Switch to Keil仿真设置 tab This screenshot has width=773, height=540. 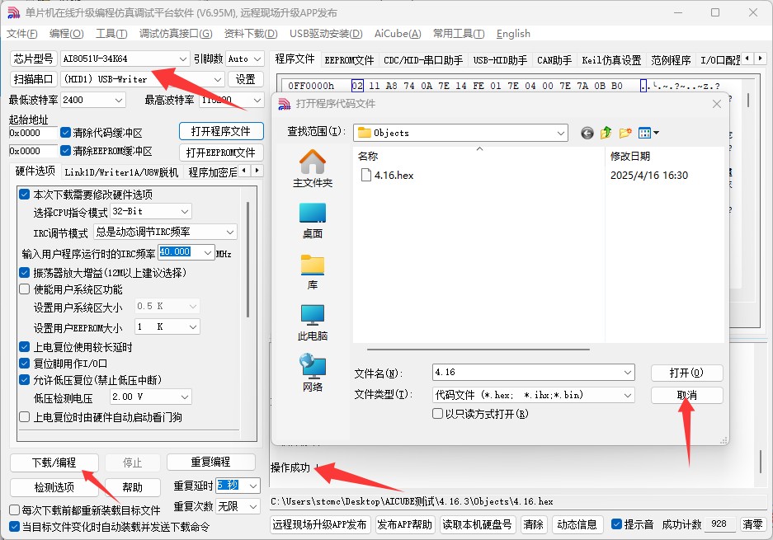tap(611, 60)
